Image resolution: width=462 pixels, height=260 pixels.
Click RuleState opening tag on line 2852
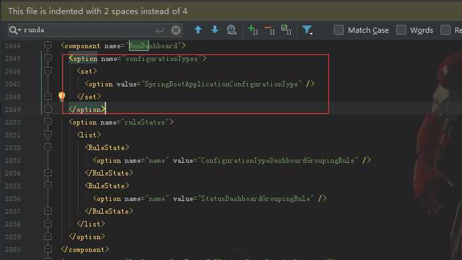pyautogui.click(x=107, y=147)
